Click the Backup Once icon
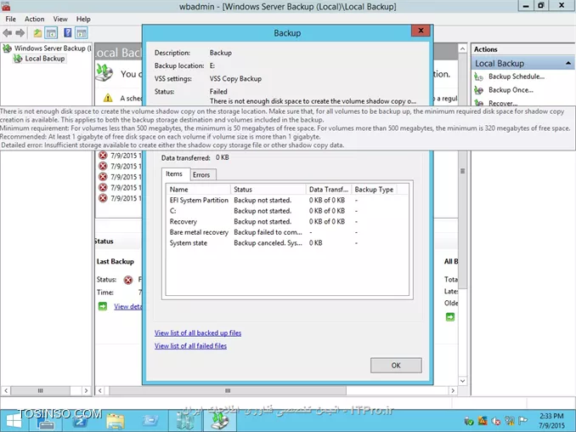 point(478,90)
